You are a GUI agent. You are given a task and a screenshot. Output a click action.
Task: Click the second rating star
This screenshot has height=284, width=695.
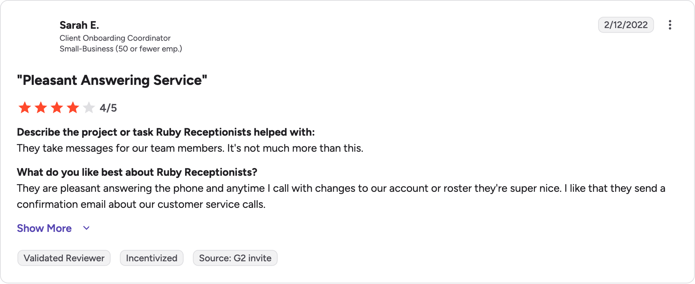pyautogui.click(x=41, y=108)
